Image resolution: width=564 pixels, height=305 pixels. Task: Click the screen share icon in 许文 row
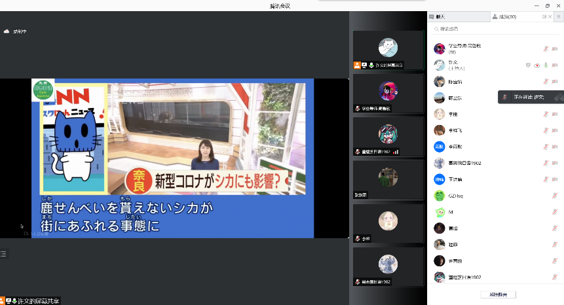[x=528, y=65]
